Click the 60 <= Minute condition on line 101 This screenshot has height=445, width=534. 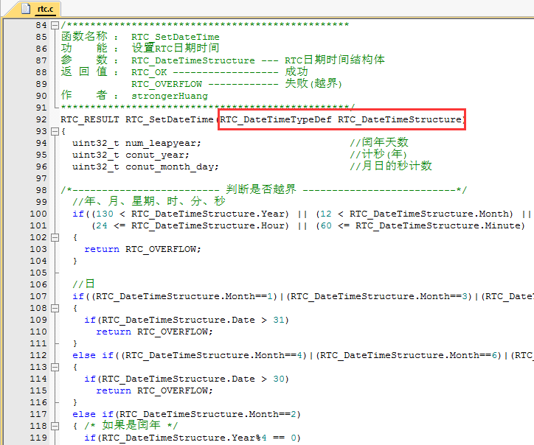[x=420, y=226]
